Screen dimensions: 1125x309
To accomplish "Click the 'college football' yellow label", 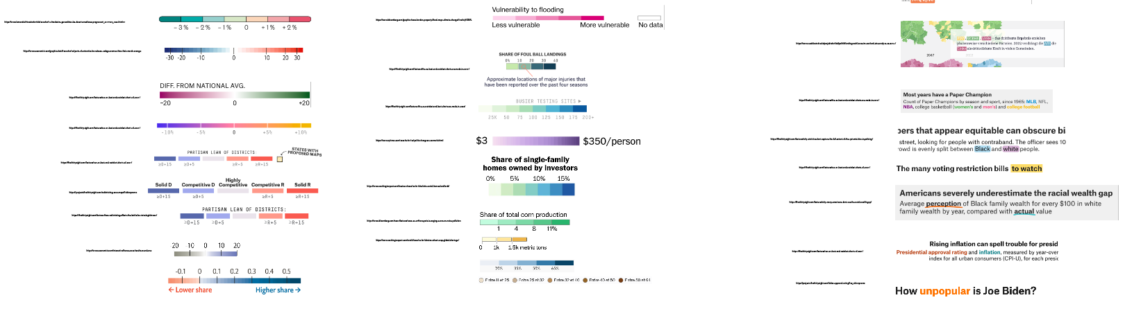I will pos(1024,107).
